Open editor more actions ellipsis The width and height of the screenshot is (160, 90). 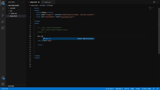click(x=157, y=2)
